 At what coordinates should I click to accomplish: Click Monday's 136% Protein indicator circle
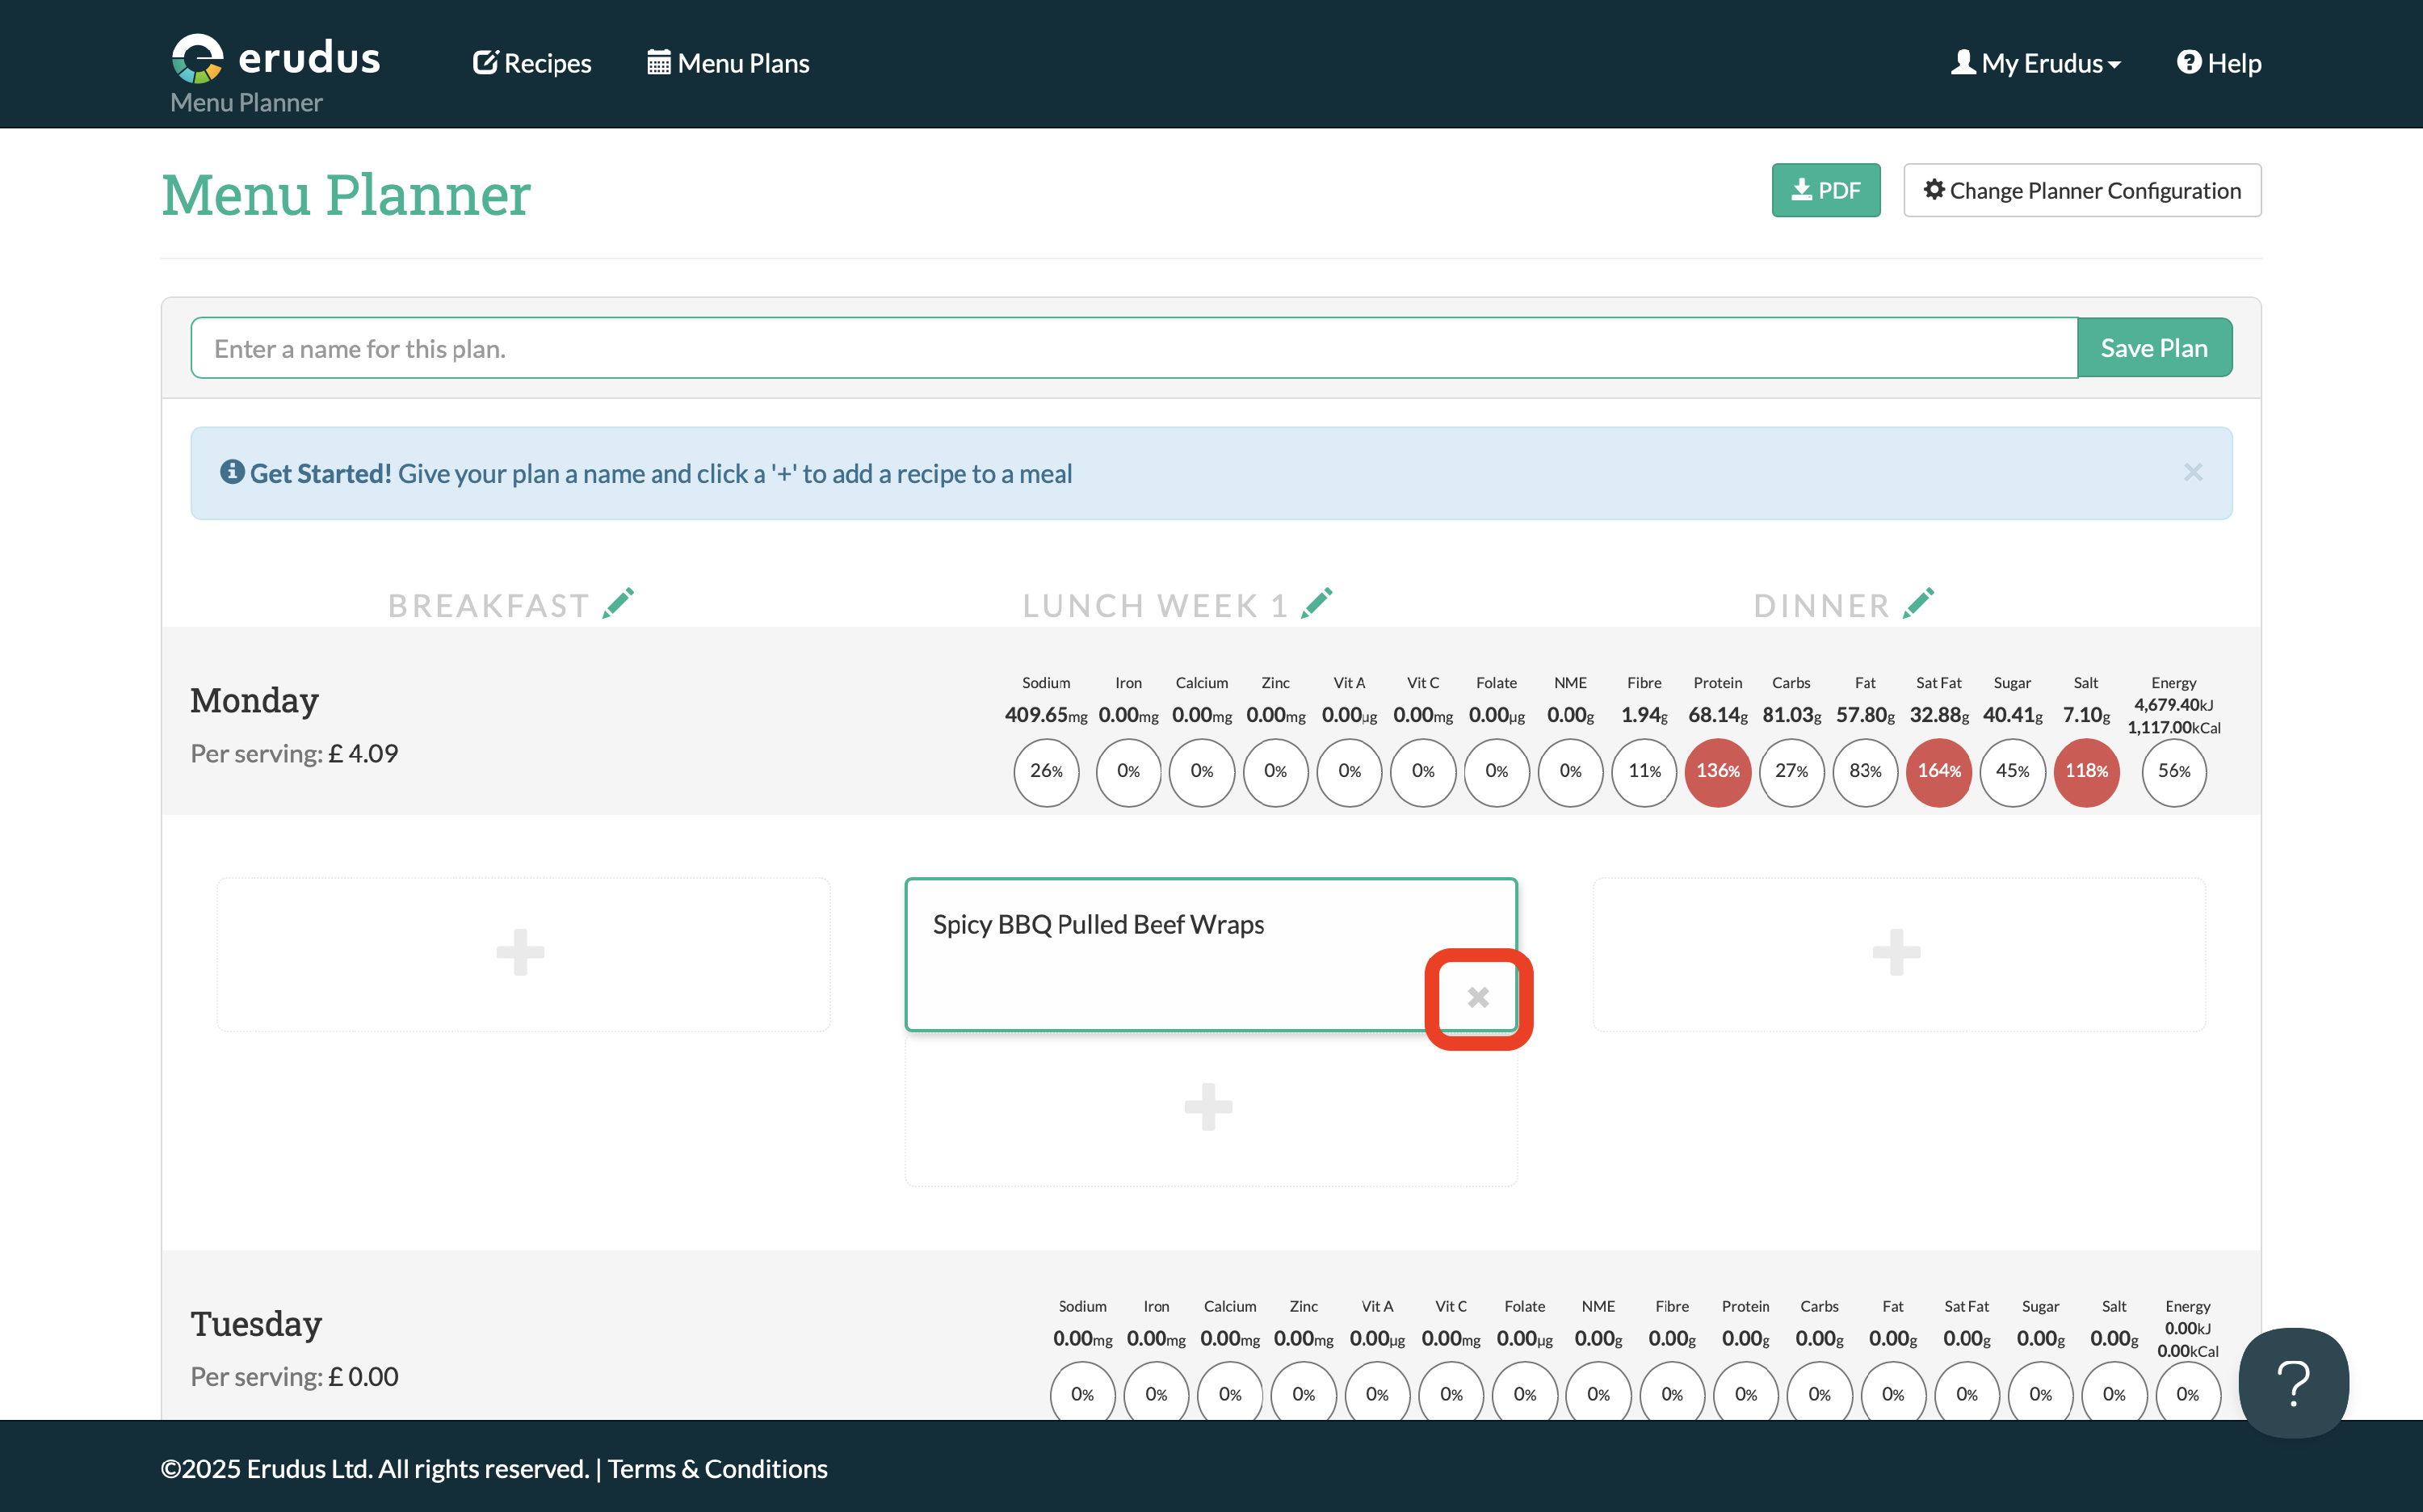coord(1717,771)
